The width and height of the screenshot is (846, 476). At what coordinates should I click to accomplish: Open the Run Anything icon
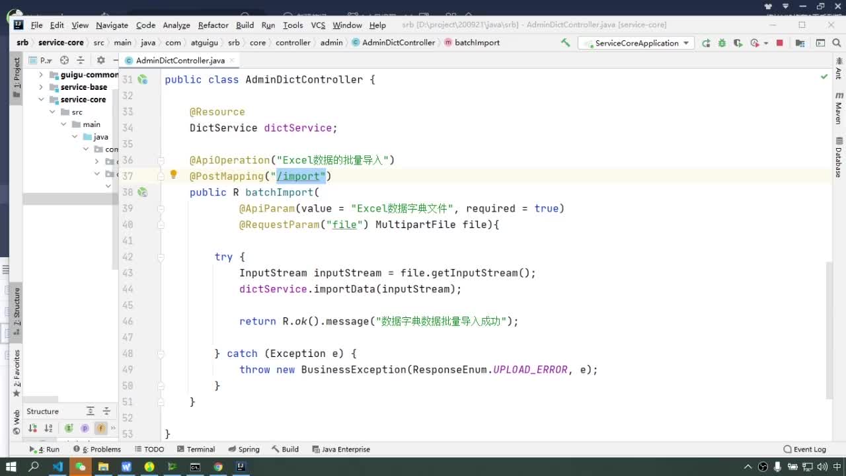[x=820, y=43]
